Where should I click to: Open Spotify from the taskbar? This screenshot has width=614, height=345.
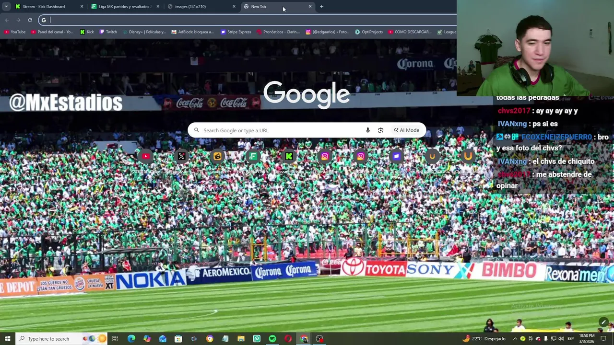point(272,339)
